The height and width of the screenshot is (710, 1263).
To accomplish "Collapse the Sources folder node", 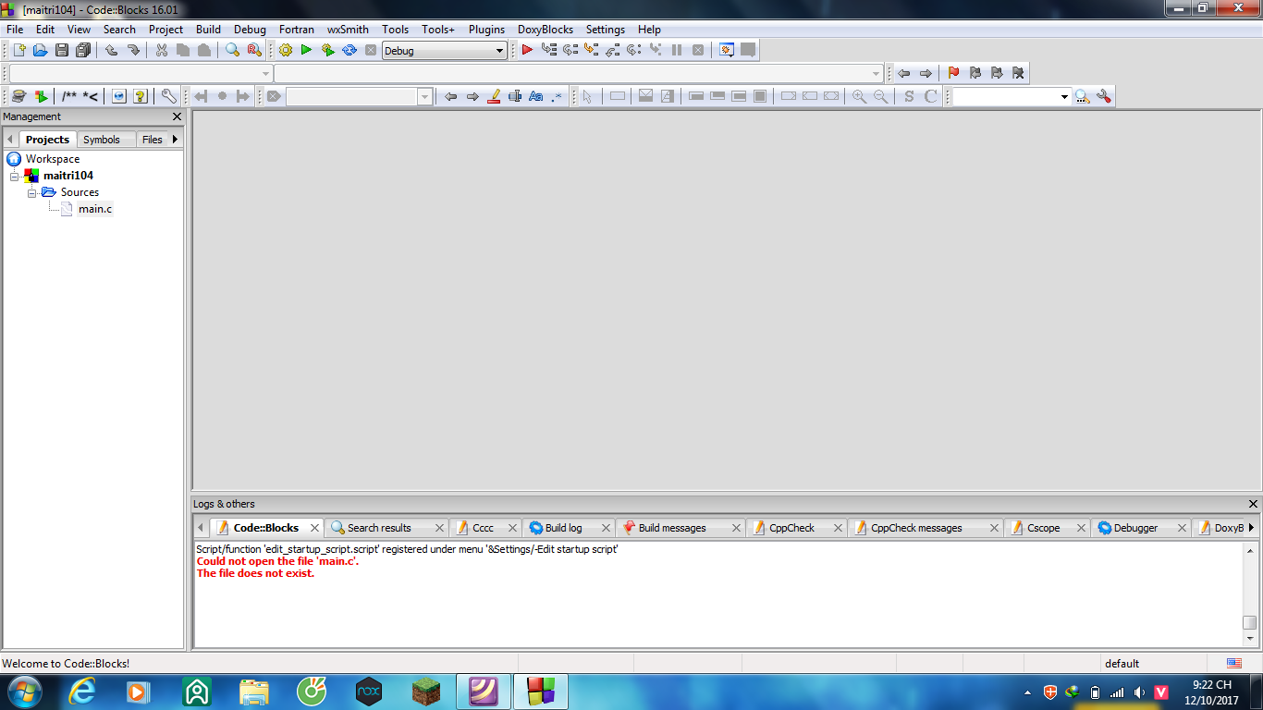I will pyautogui.click(x=31, y=192).
